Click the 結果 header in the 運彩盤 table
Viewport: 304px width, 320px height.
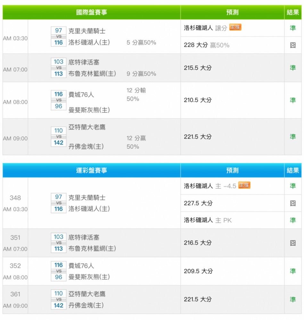(x=293, y=170)
